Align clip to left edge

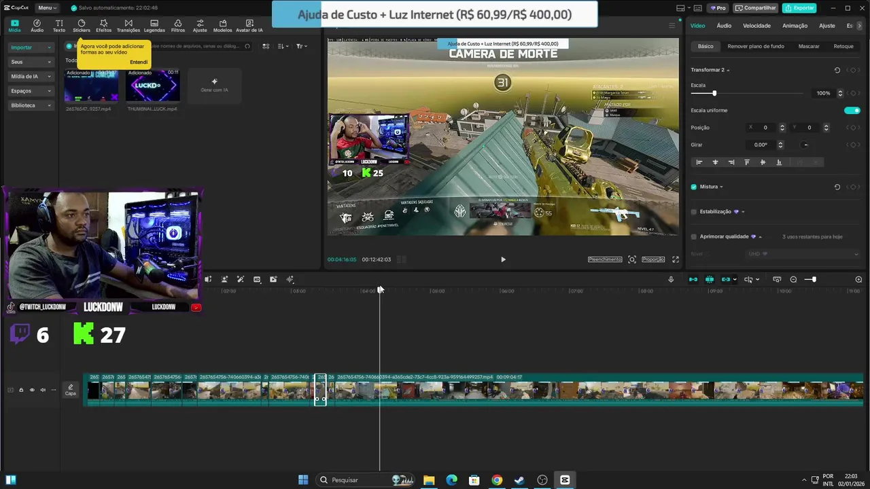(699, 162)
